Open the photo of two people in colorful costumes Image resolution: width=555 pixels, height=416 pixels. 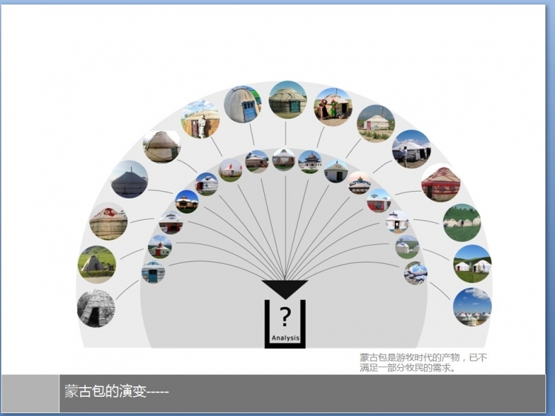click(x=333, y=107)
